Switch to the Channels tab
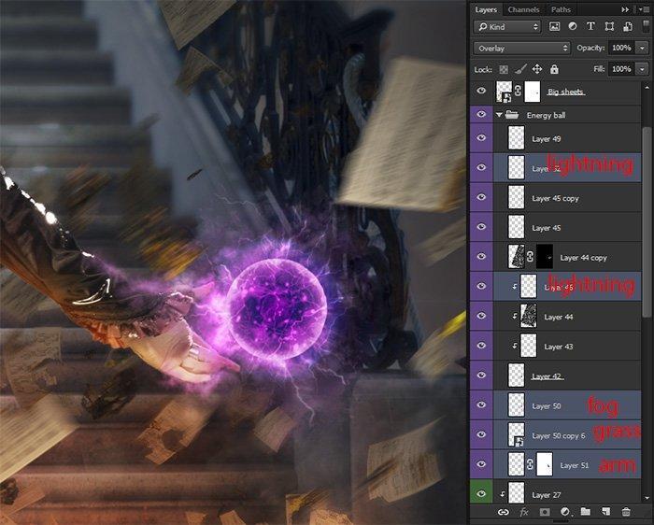The height and width of the screenshot is (525, 654). 523,9
